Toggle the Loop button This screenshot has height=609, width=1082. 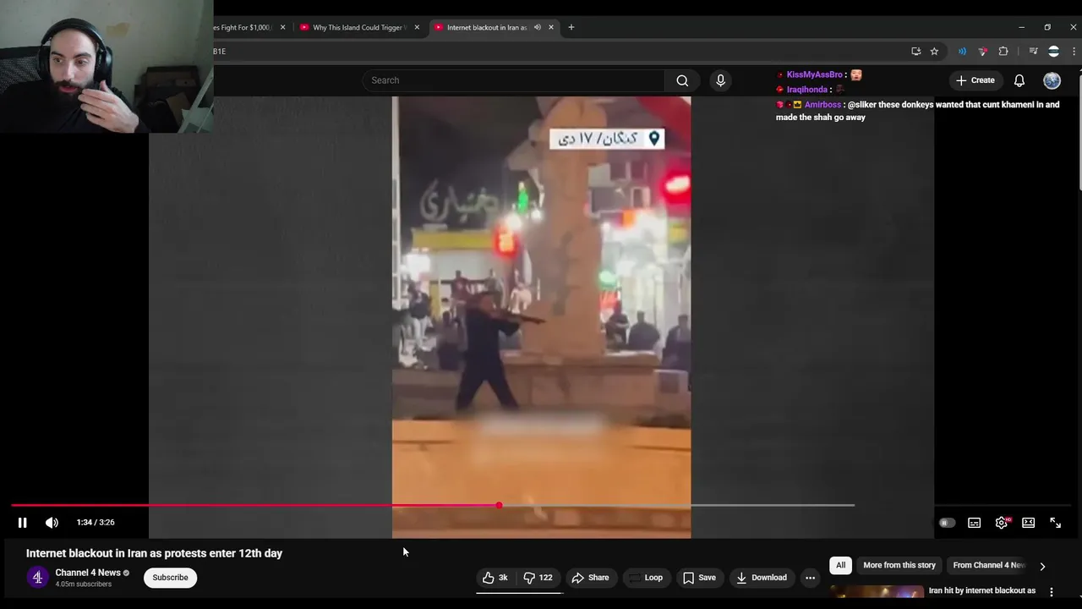[x=646, y=578]
